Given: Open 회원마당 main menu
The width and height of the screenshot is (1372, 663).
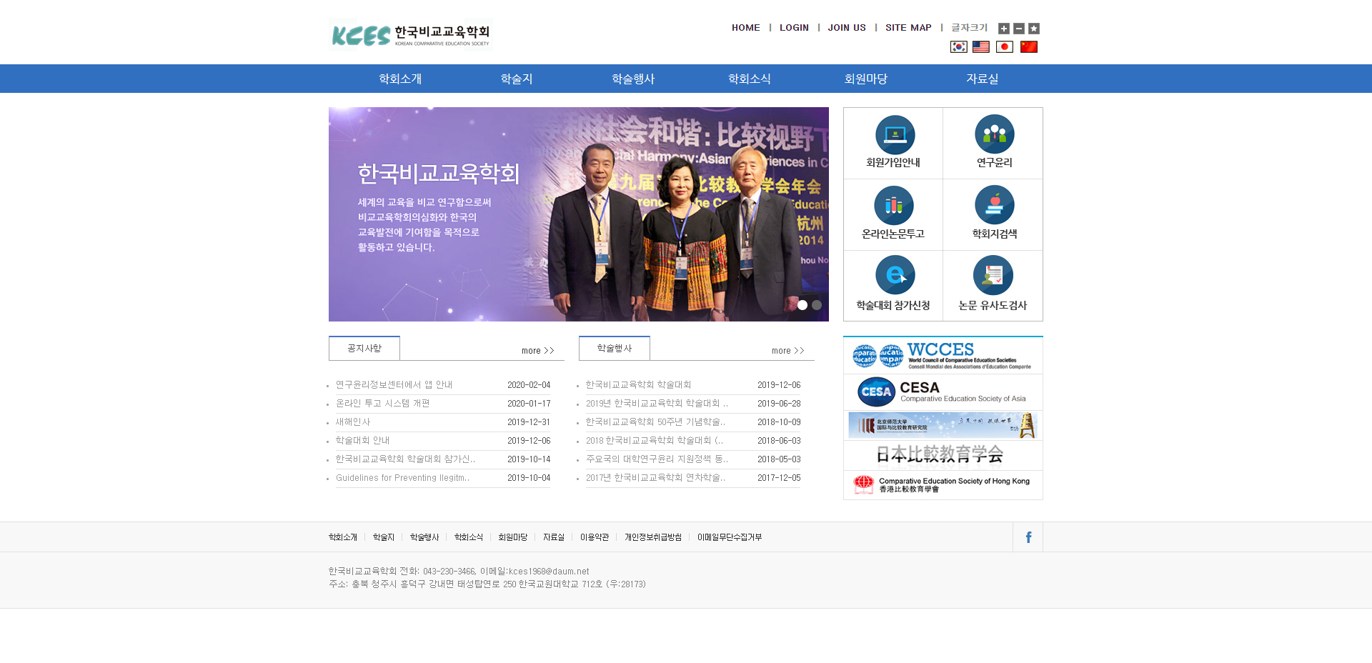Looking at the screenshot, I should [866, 79].
